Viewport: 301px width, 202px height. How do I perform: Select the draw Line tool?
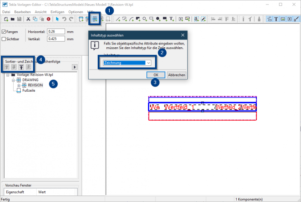[118, 19]
